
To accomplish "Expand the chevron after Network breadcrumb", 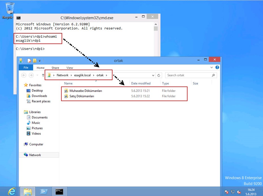I will [71, 75].
